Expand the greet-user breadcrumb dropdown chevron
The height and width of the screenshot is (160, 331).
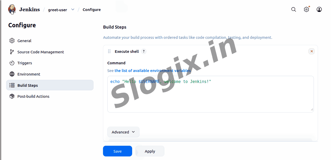pyautogui.click(x=73, y=9)
